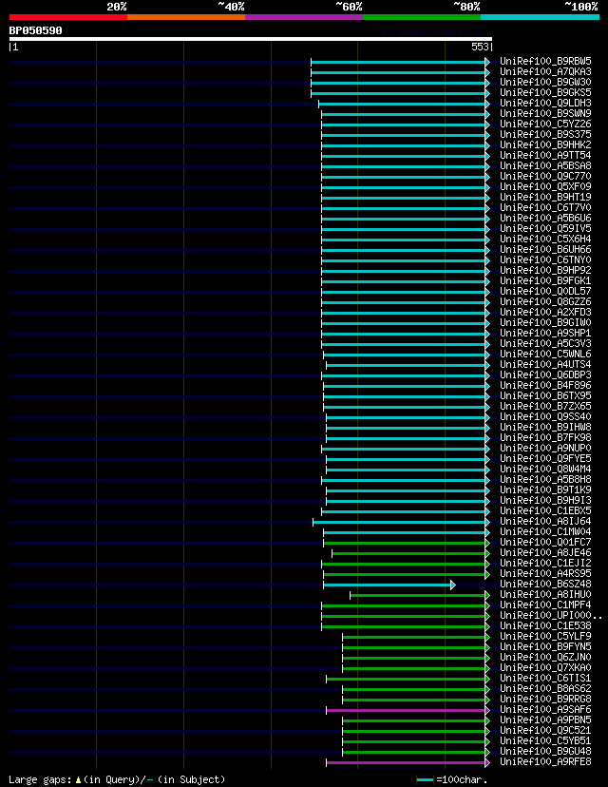This screenshot has width=608, height=787.
Task: Click the green alignment bar for A8IHU0
Action: [x=419, y=595]
